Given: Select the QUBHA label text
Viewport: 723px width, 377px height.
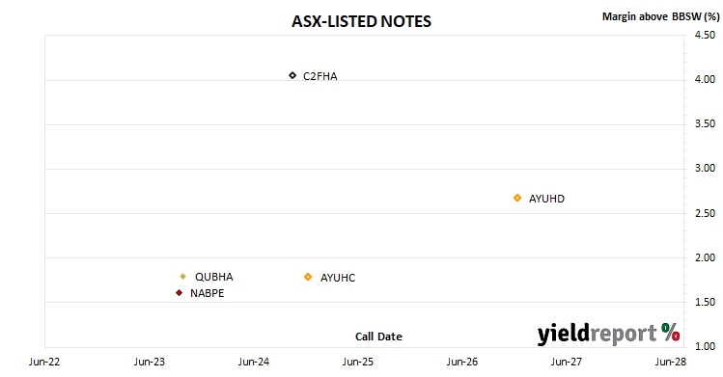Looking at the screenshot, I should (214, 277).
